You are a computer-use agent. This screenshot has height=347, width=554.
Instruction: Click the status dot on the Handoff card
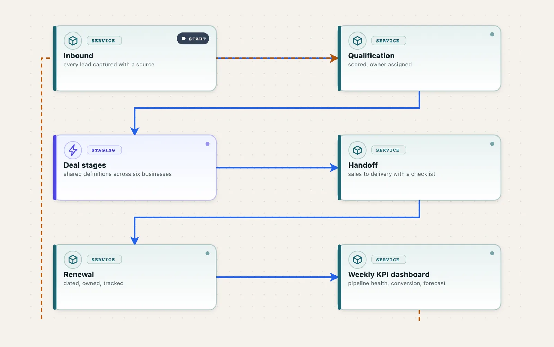tap(492, 144)
